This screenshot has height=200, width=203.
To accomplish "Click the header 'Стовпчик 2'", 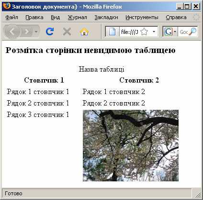I will click(x=139, y=80).
